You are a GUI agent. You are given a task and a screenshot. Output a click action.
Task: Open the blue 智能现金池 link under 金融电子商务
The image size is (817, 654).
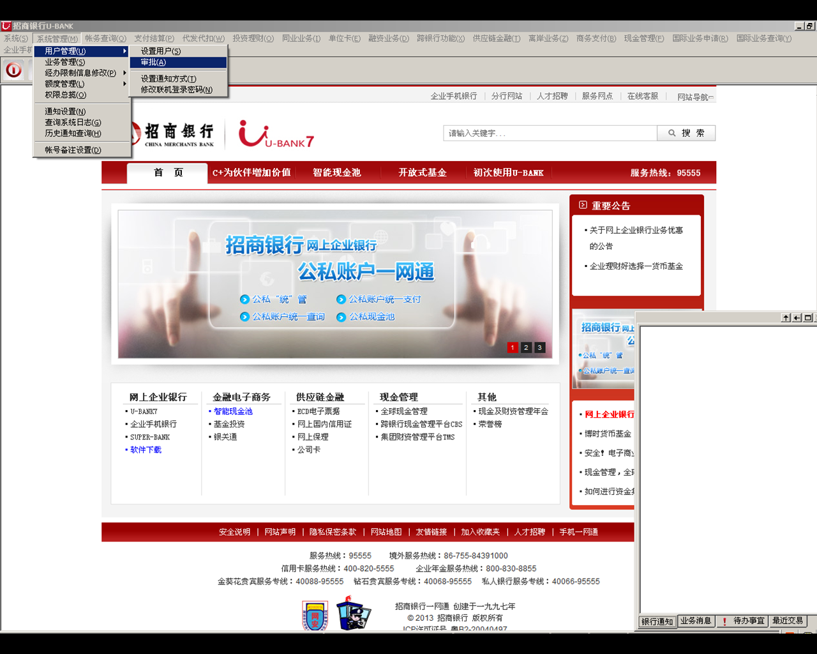233,411
